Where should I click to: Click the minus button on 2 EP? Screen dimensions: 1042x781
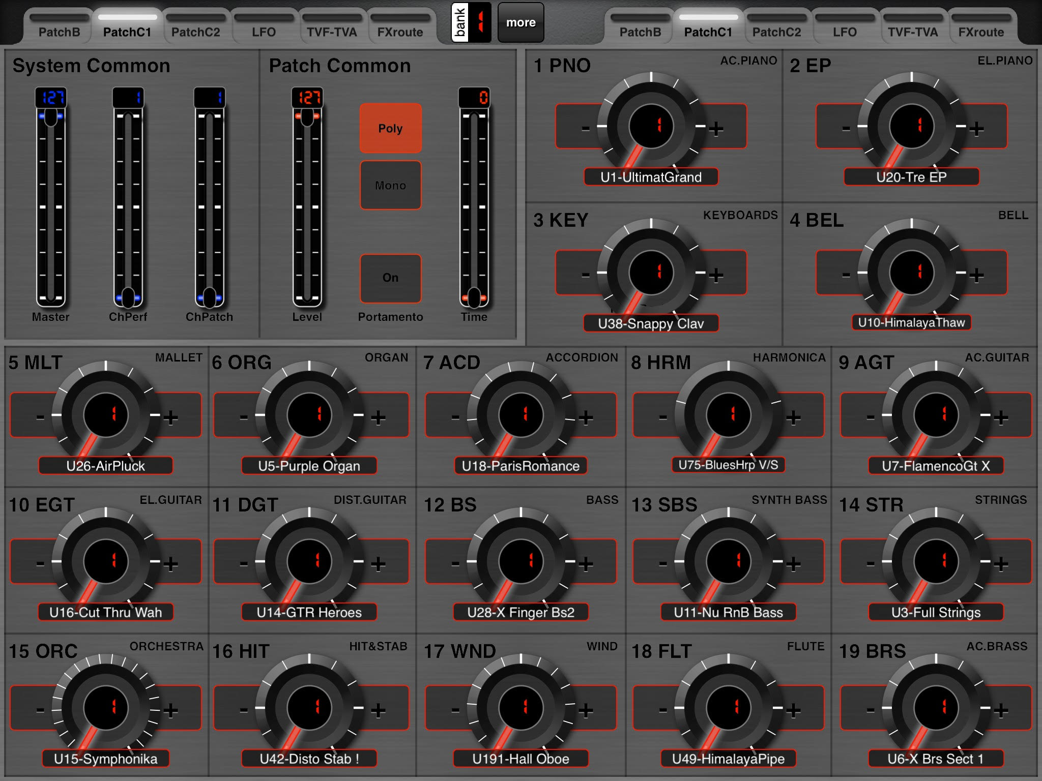(x=841, y=127)
